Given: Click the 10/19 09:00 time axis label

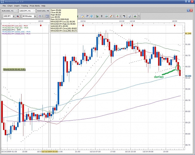Looking at the screenshot, I should 148,152.
